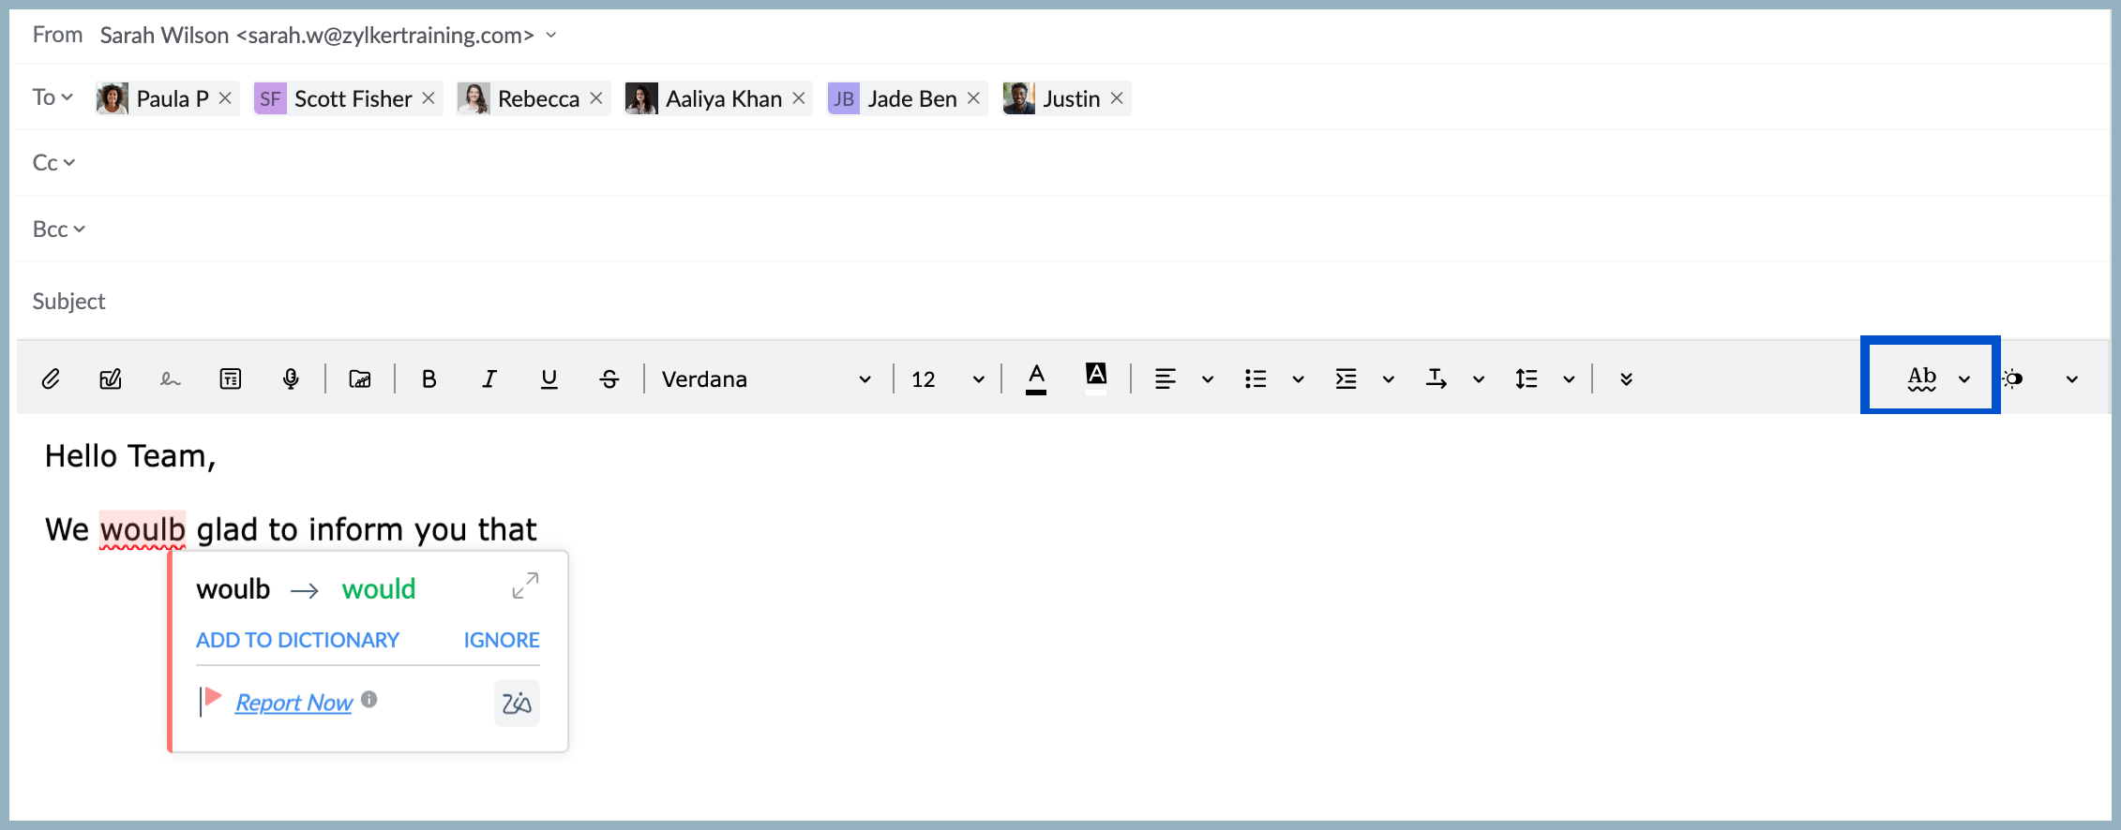Pick the text background color (boxed A)
Viewport: 2121px width, 830px height.
[1096, 377]
